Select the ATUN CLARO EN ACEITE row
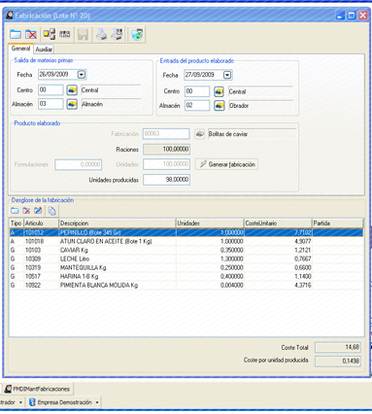 (x=186, y=241)
